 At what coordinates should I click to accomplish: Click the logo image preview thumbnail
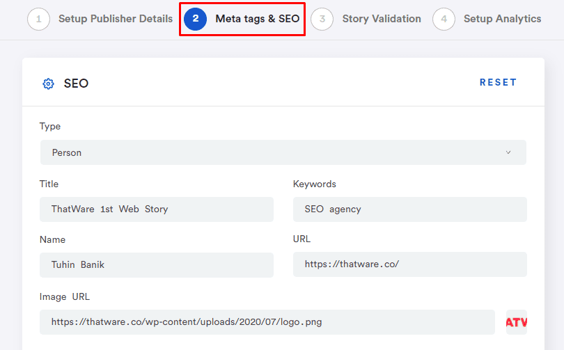pos(517,322)
